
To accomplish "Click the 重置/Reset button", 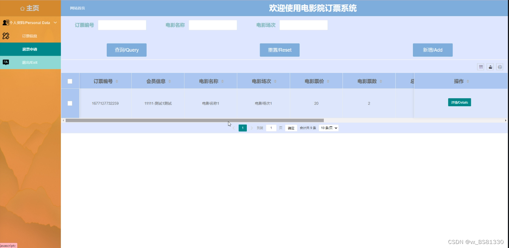I will (280, 50).
